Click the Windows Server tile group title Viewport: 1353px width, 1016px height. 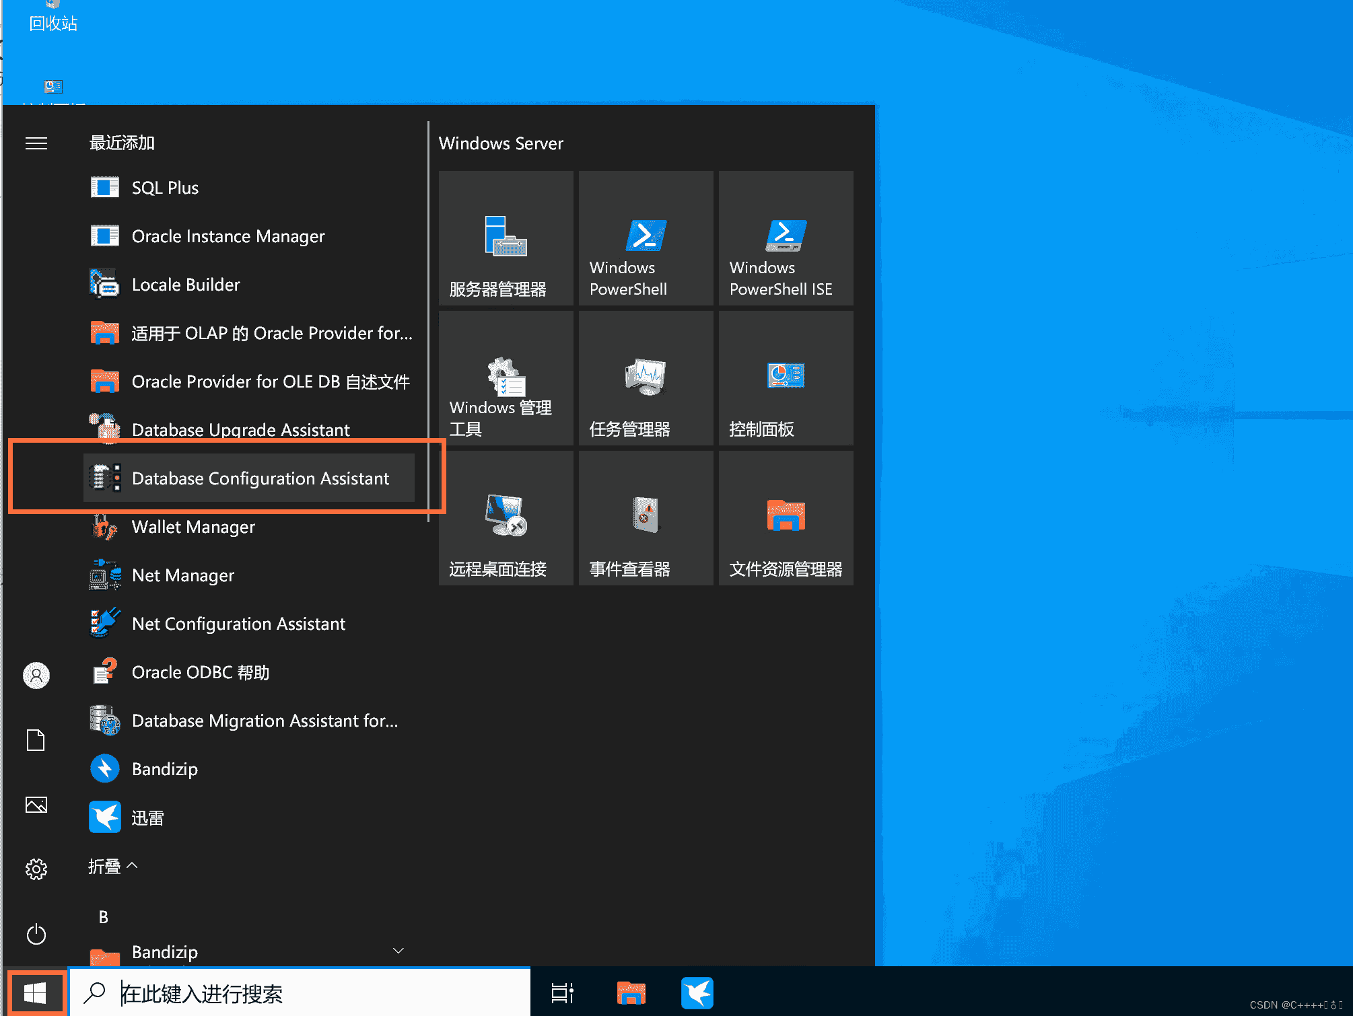[501, 143]
